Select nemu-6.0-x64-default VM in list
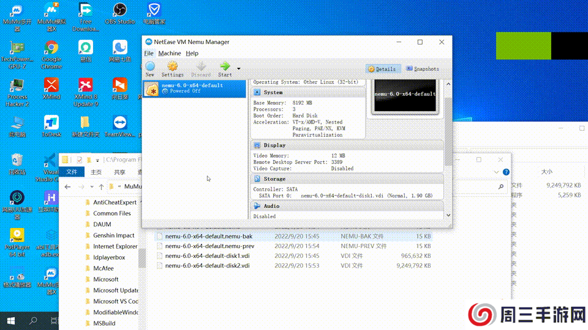 tap(194, 88)
